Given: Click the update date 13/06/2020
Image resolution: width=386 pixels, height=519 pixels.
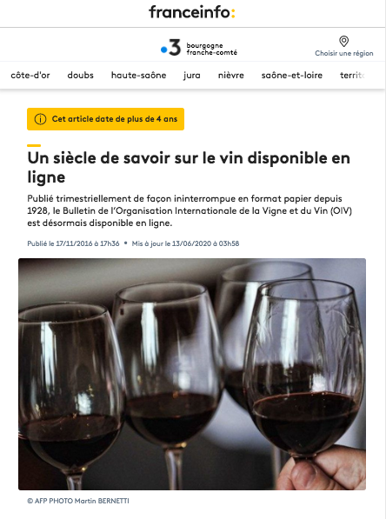Looking at the screenshot, I should tap(185, 243).
